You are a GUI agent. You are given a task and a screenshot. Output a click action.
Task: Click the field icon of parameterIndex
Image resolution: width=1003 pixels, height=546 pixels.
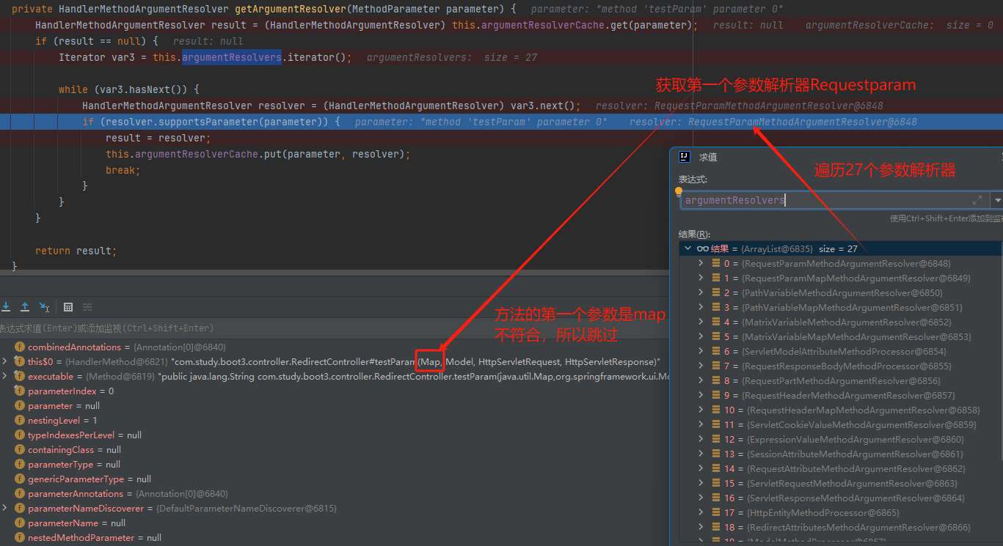(20, 391)
